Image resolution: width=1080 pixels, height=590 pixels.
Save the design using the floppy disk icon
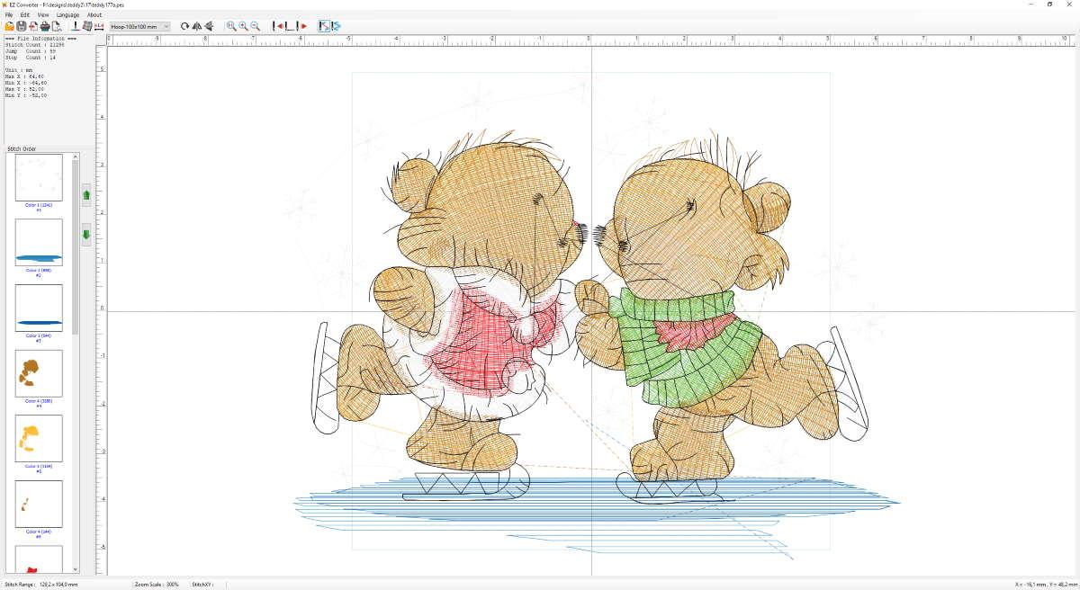click(x=22, y=26)
